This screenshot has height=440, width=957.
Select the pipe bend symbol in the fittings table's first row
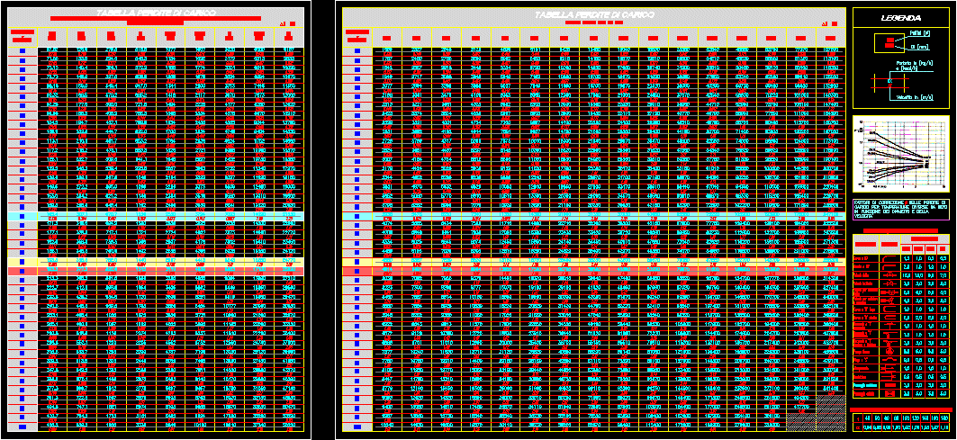point(889,257)
